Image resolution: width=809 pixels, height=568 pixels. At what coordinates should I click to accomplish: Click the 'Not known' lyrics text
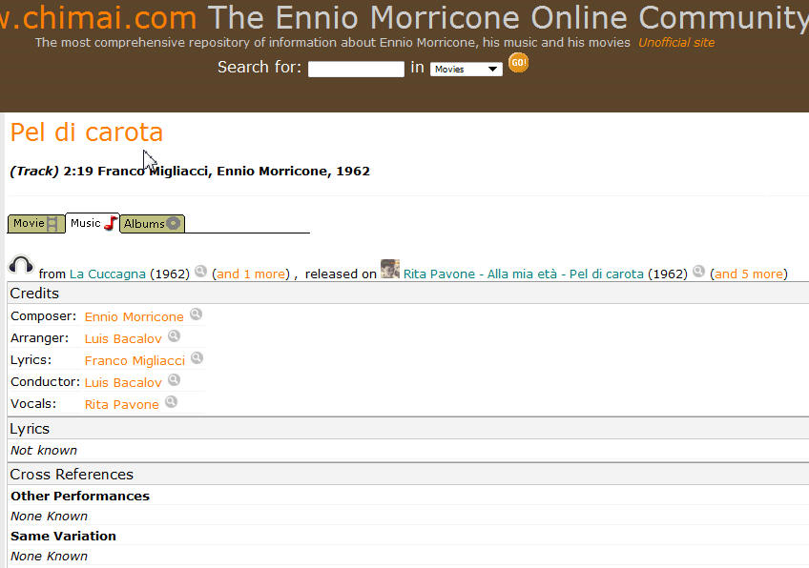click(44, 451)
